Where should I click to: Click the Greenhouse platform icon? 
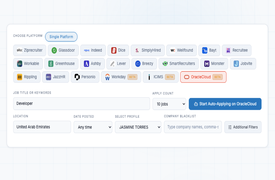(51, 64)
